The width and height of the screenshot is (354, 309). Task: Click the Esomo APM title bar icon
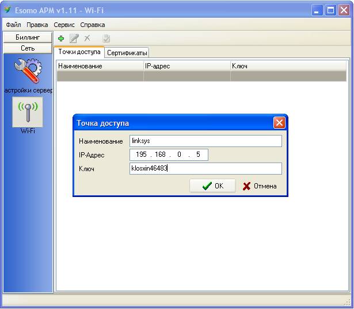pos(8,10)
